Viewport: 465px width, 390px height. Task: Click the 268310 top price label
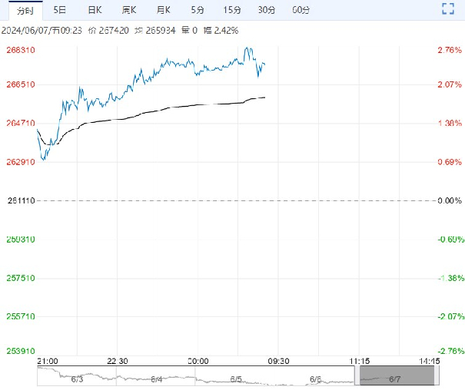pos(20,50)
